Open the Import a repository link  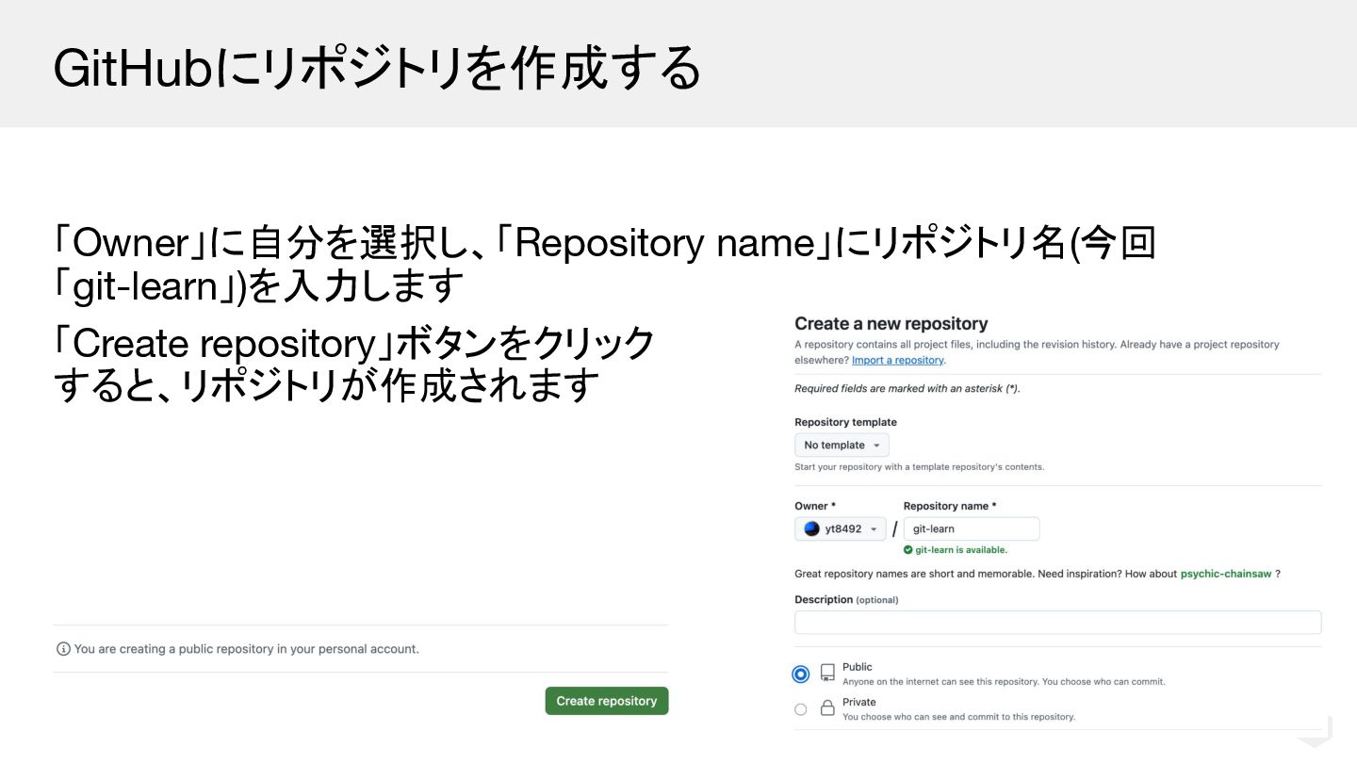click(897, 360)
